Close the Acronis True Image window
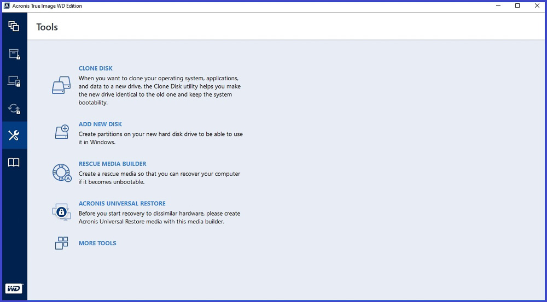The image size is (547, 302). [x=537, y=5]
